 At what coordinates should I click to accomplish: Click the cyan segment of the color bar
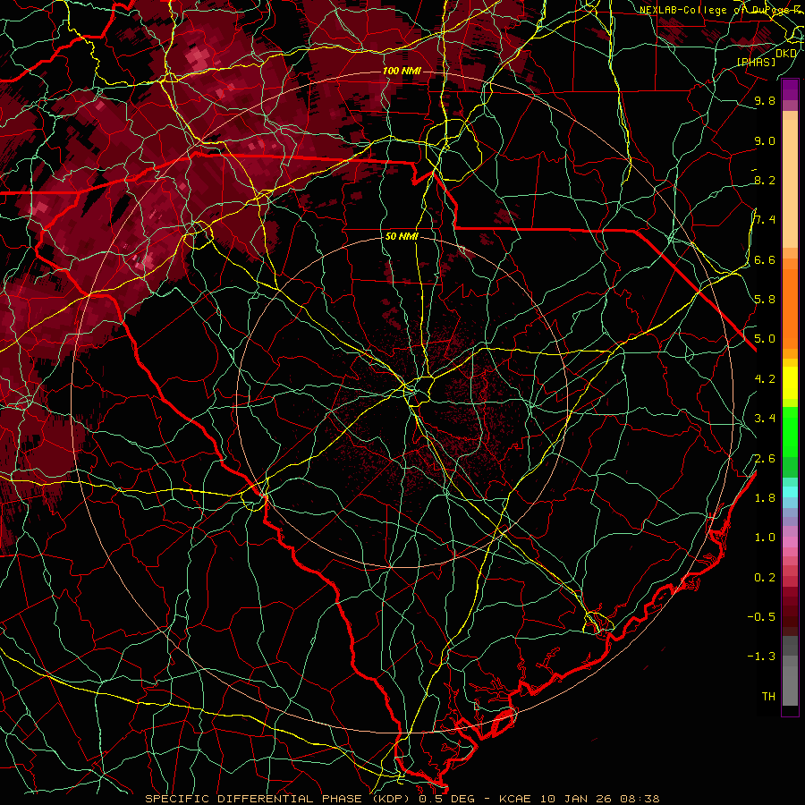[x=790, y=492]
